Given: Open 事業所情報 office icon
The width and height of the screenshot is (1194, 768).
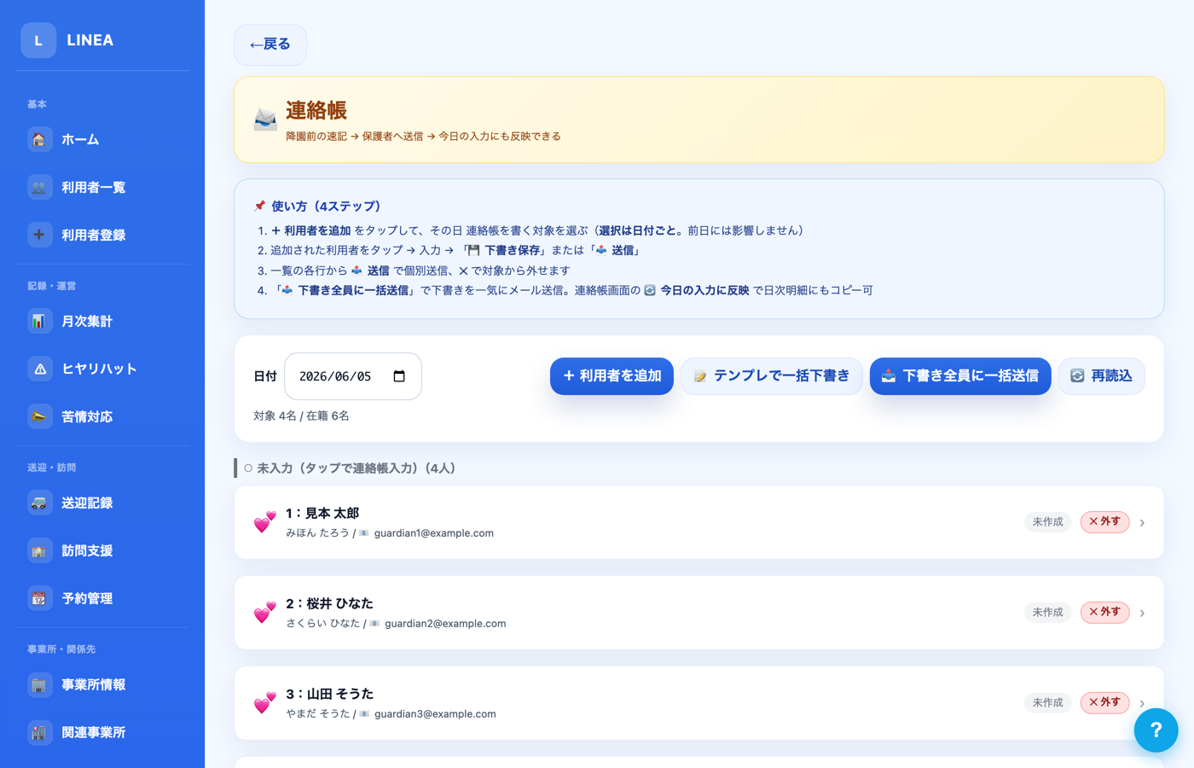Looking at the screenshot, I should (x=39, y=684).
